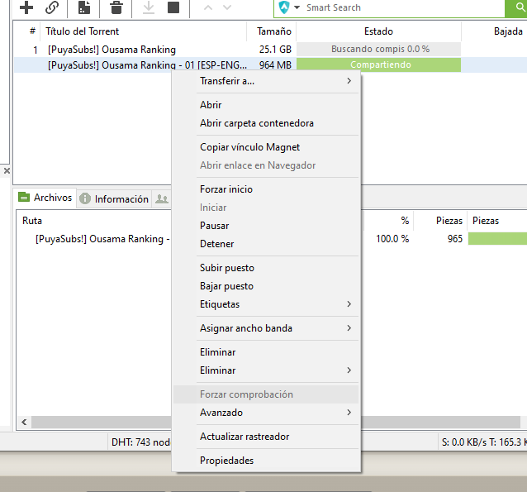Viewport: 527px width, 492px height.
Task: Click the first Eliminar entry
Action: pyautogui.click(x=266, y=351)
